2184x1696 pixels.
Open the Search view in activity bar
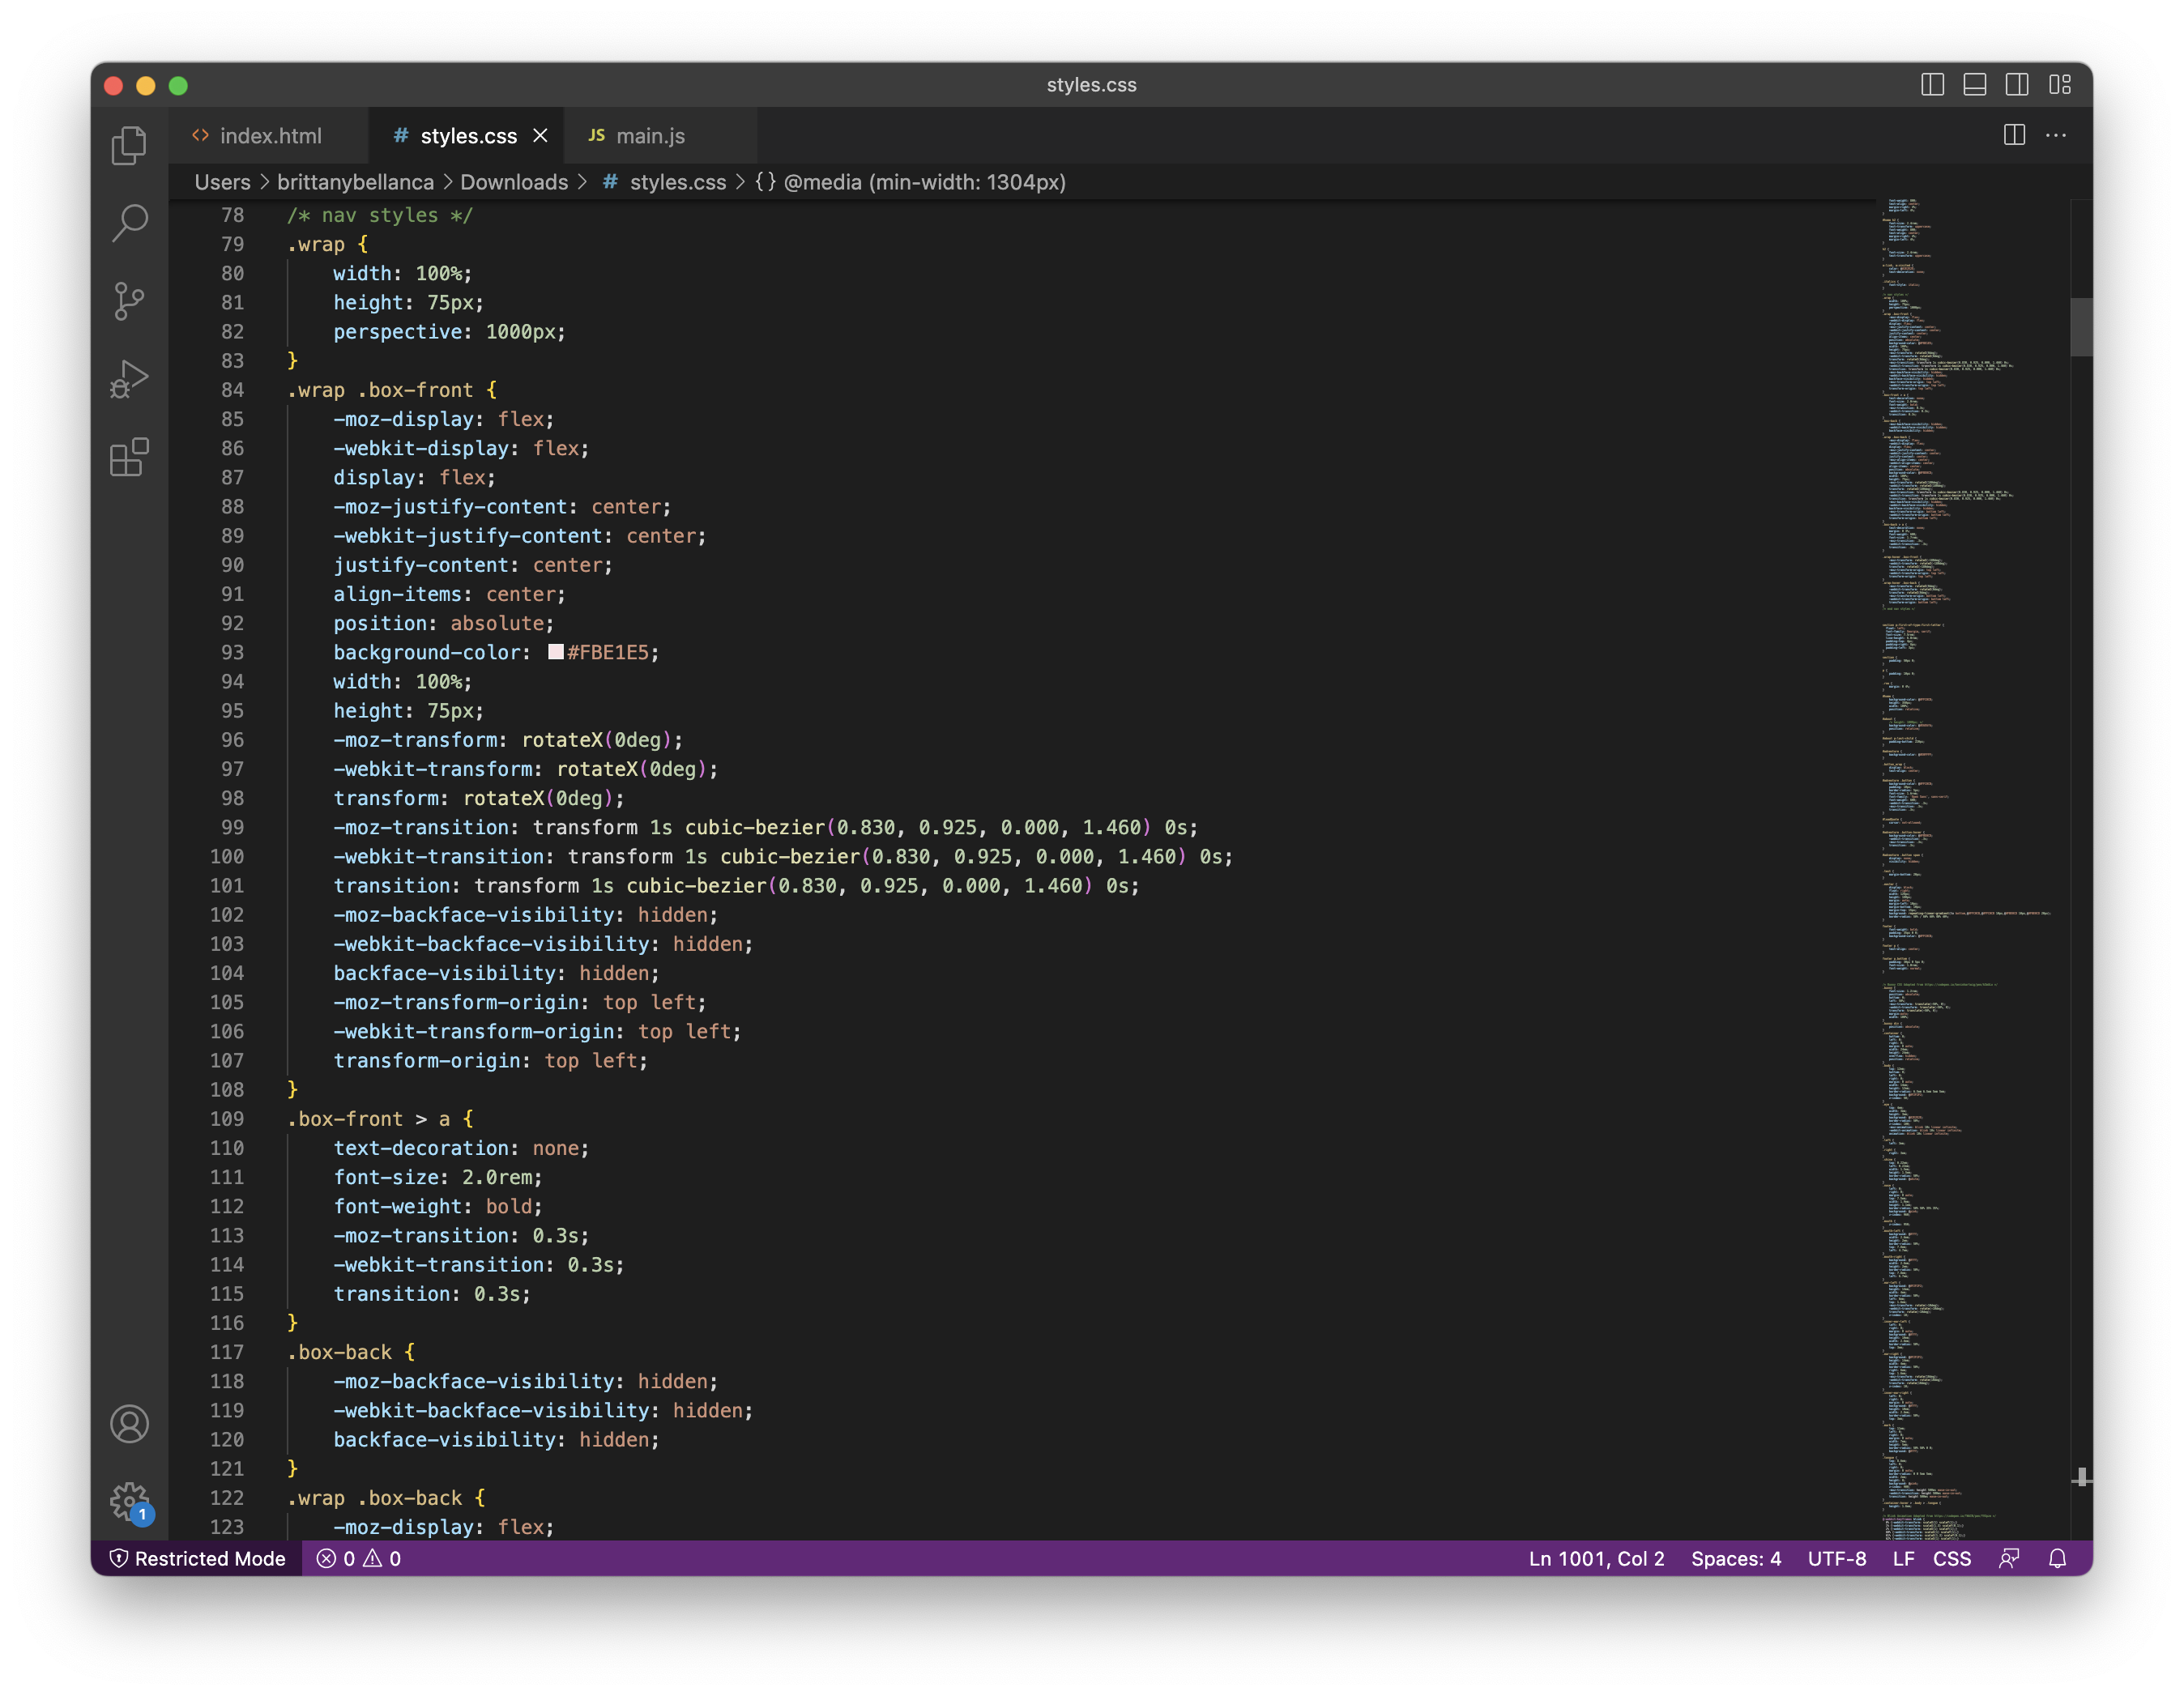(x=129, y=223)
